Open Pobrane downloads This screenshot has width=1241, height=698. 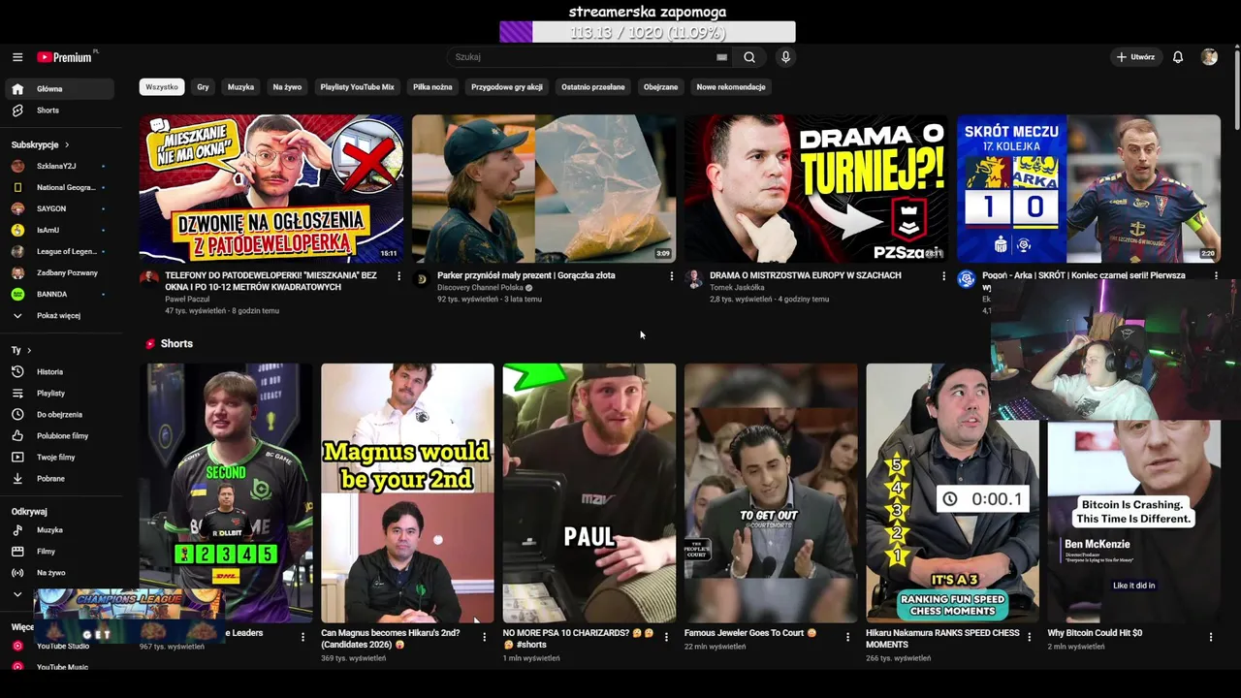[x=58, y=479]
